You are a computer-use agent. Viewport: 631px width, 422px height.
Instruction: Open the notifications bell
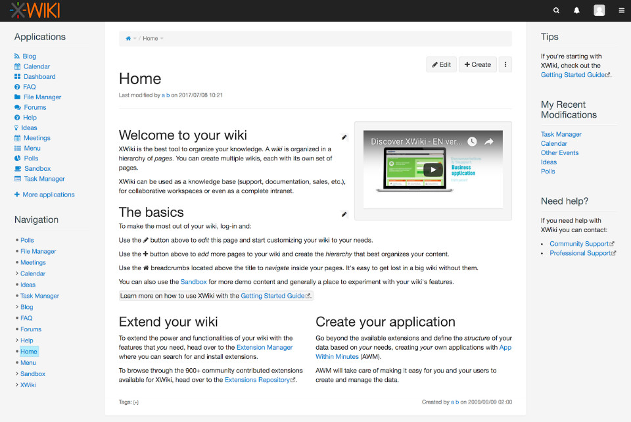coord(577,11)
